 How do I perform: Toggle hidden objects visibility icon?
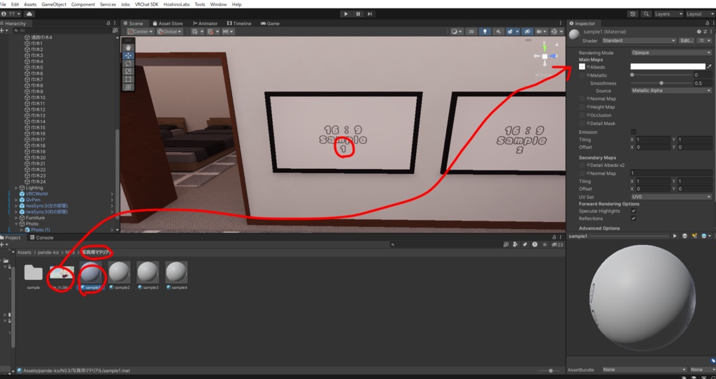point(527,31)
